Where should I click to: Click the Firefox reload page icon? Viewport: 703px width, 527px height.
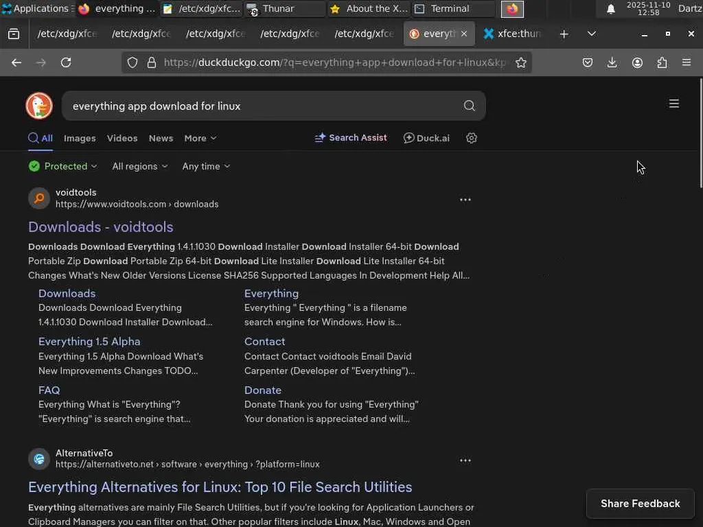pyautogui.click(x=66, y=62)
